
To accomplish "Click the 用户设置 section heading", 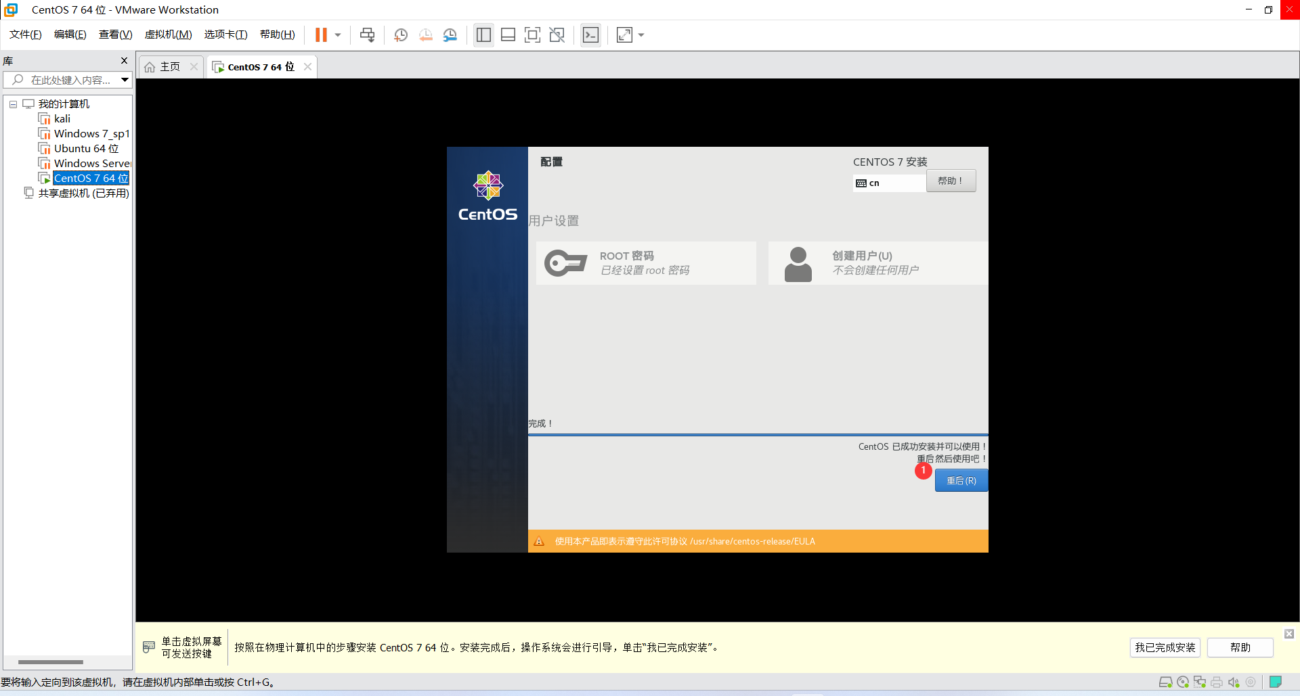I will 554,221.
